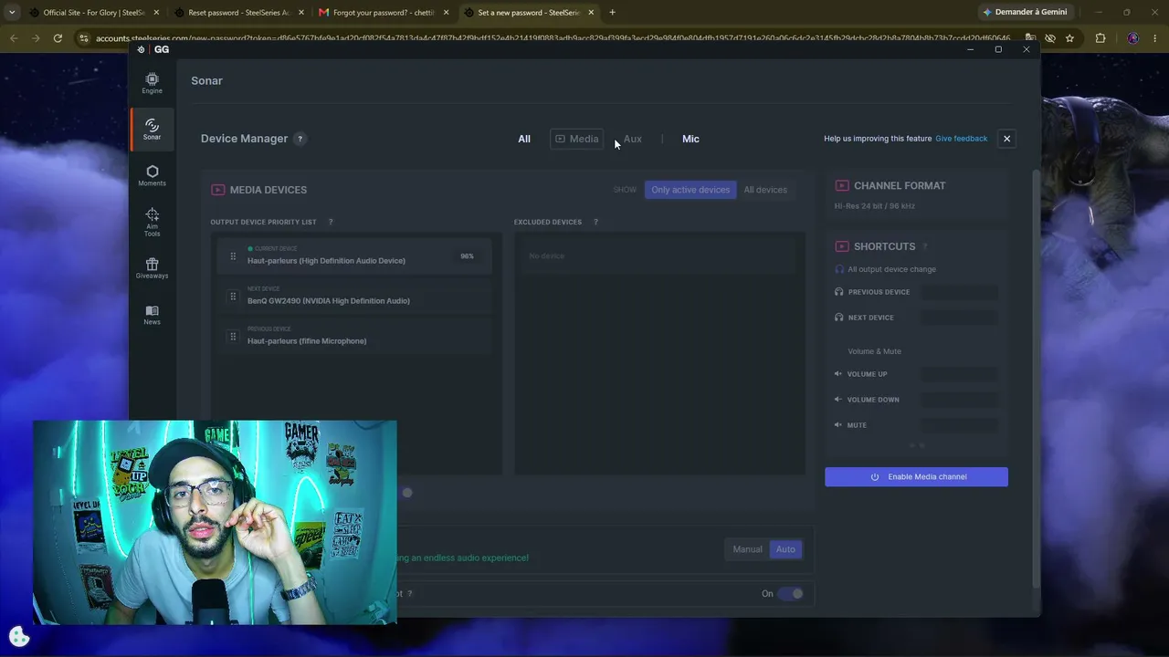This screenshot has width=1169, height=657.
Task: Open the Chrome tab search dropdown
Action: tap(11, 12)
